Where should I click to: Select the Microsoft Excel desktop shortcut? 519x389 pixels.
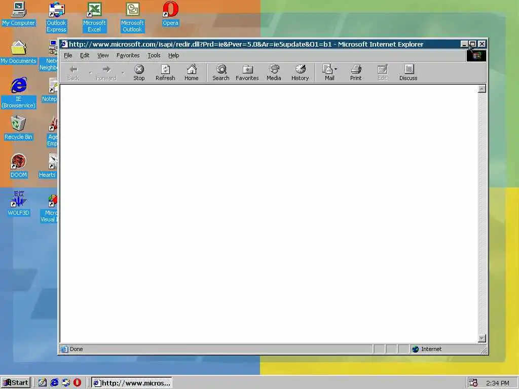click(94, 17)
